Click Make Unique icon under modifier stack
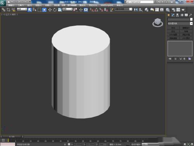This screenshot has height=146, width=194. click(180, 59)
